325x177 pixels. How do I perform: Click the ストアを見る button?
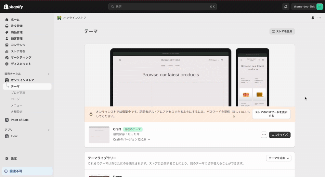[x=282, y=31]
